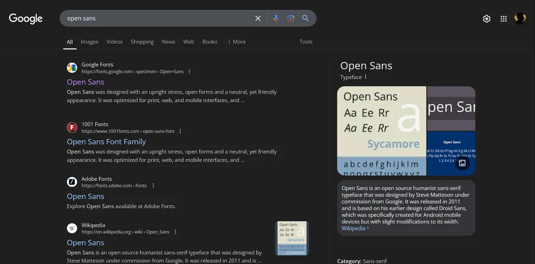This screenshot has height=264, width=535.
Task: Open options menu beside Typeface label
Action: pyautogui.click(x=366, y=77)
